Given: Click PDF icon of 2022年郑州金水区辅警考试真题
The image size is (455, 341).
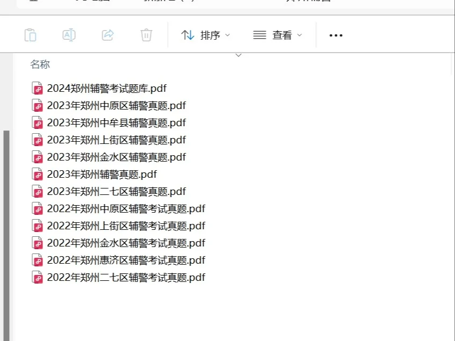Looking at the screenshot, I should coord(38,243).
